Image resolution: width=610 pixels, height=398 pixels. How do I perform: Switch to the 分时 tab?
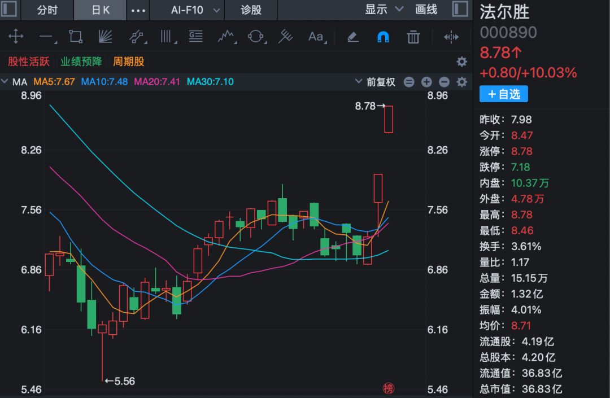(x=47, y=10)
